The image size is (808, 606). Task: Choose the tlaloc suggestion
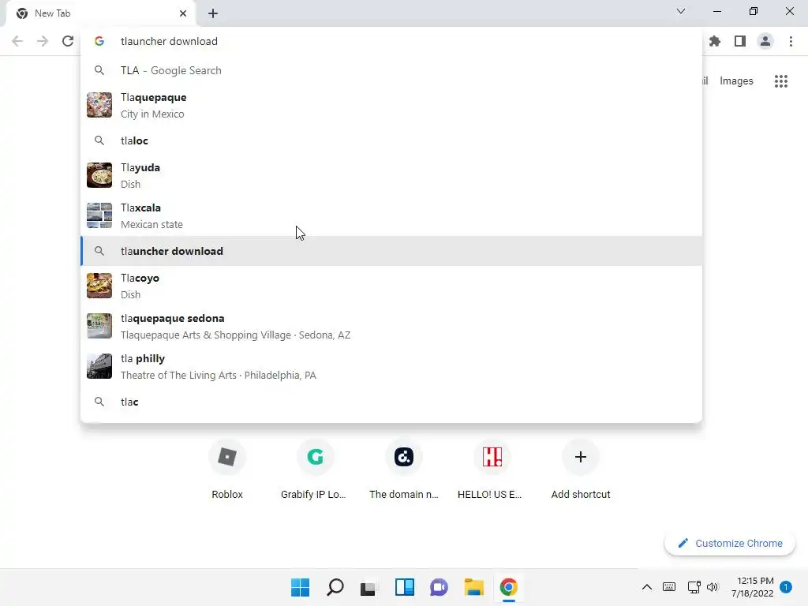391,140
